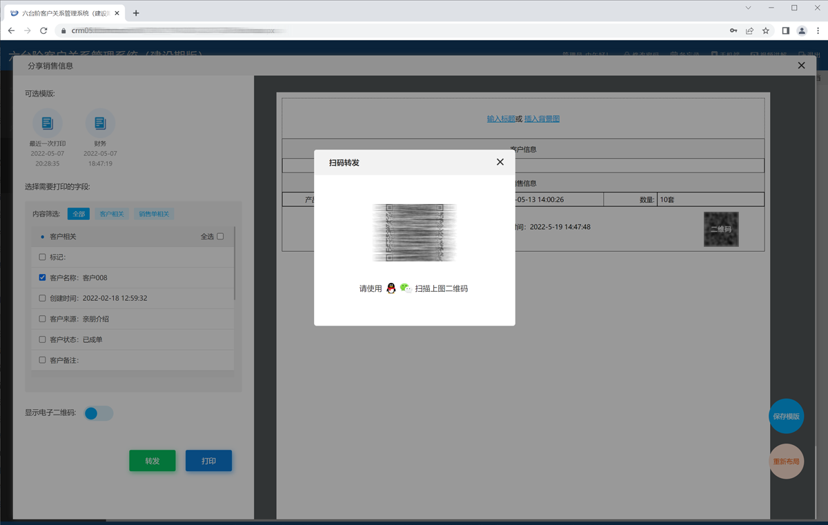Click the share page icon
Image resolution: width=828 pixels, height=525 pixels.
749,31
